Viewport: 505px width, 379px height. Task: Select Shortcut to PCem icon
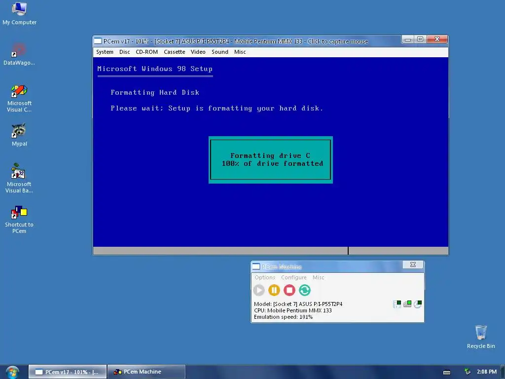19,220
